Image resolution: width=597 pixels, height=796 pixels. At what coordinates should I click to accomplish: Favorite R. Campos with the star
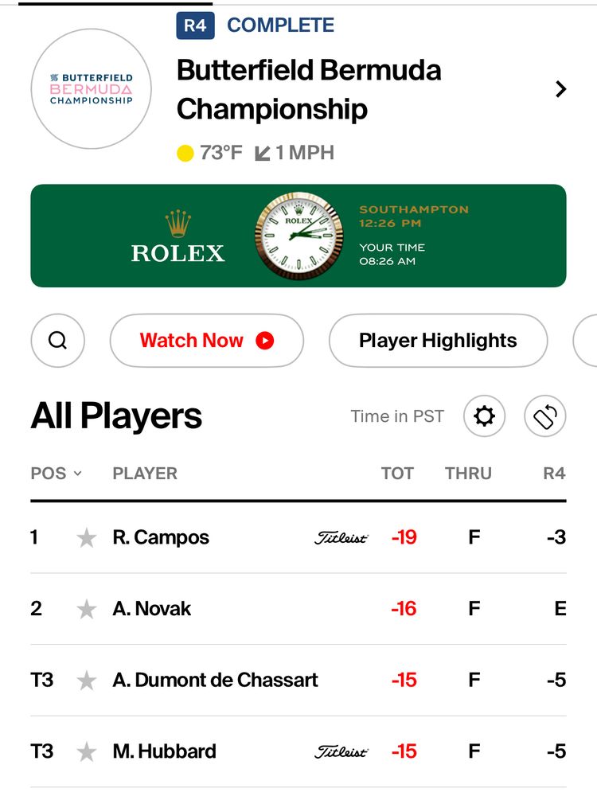[86, 539]
